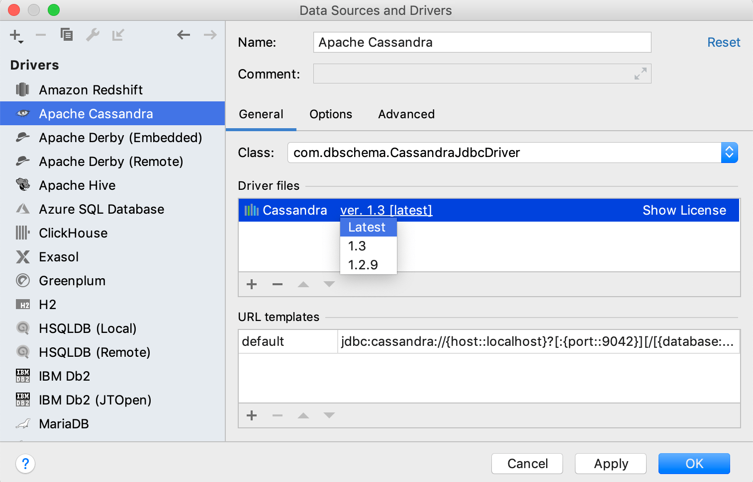Click the duplicate driver icon in toolbar
Viewport: 753px width, 482px height.
coord(67,35)
